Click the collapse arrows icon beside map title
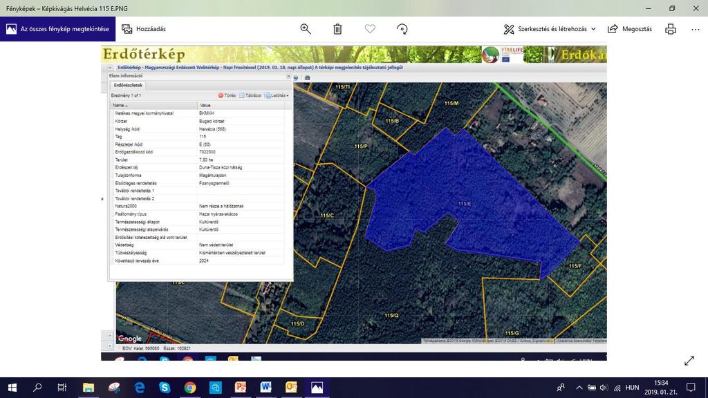This screenshot has width=708, height=398. (110, 68)
